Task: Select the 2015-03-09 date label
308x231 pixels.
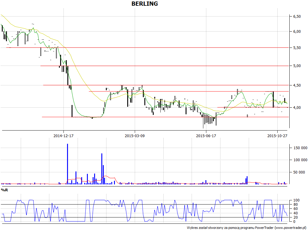Action: pyautogui.click(x=135, y=136)
